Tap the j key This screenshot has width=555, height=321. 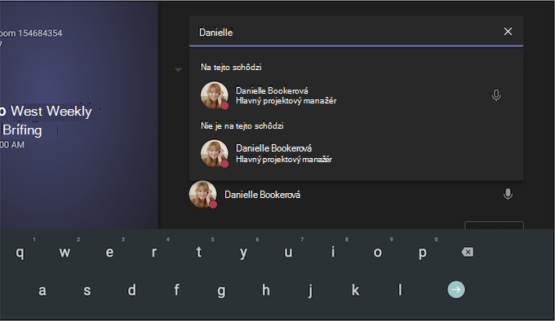[310, 291]
